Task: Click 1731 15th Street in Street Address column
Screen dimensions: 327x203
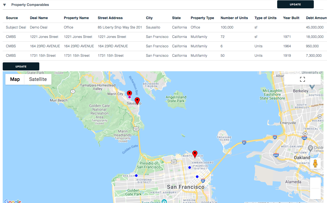Action: tap(111, 56)
